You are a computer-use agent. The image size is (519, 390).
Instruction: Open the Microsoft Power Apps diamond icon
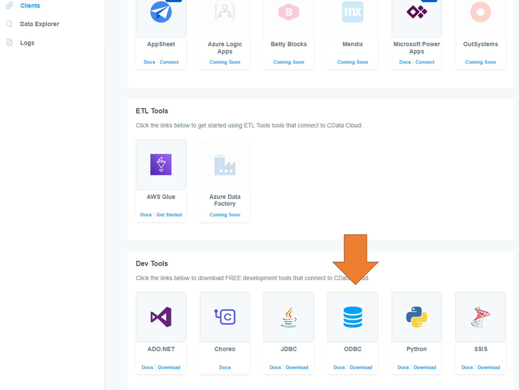coord(416,12)
